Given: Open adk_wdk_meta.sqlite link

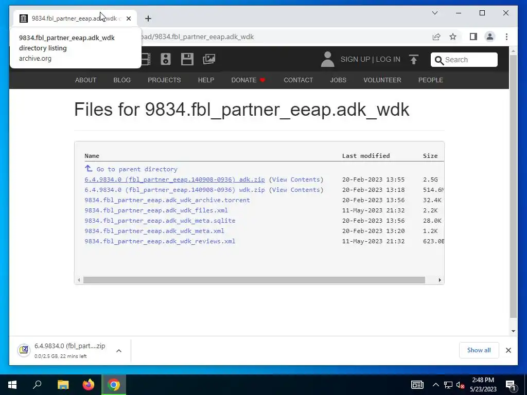Looking at the screenshot, I should (x=160, y=221).
